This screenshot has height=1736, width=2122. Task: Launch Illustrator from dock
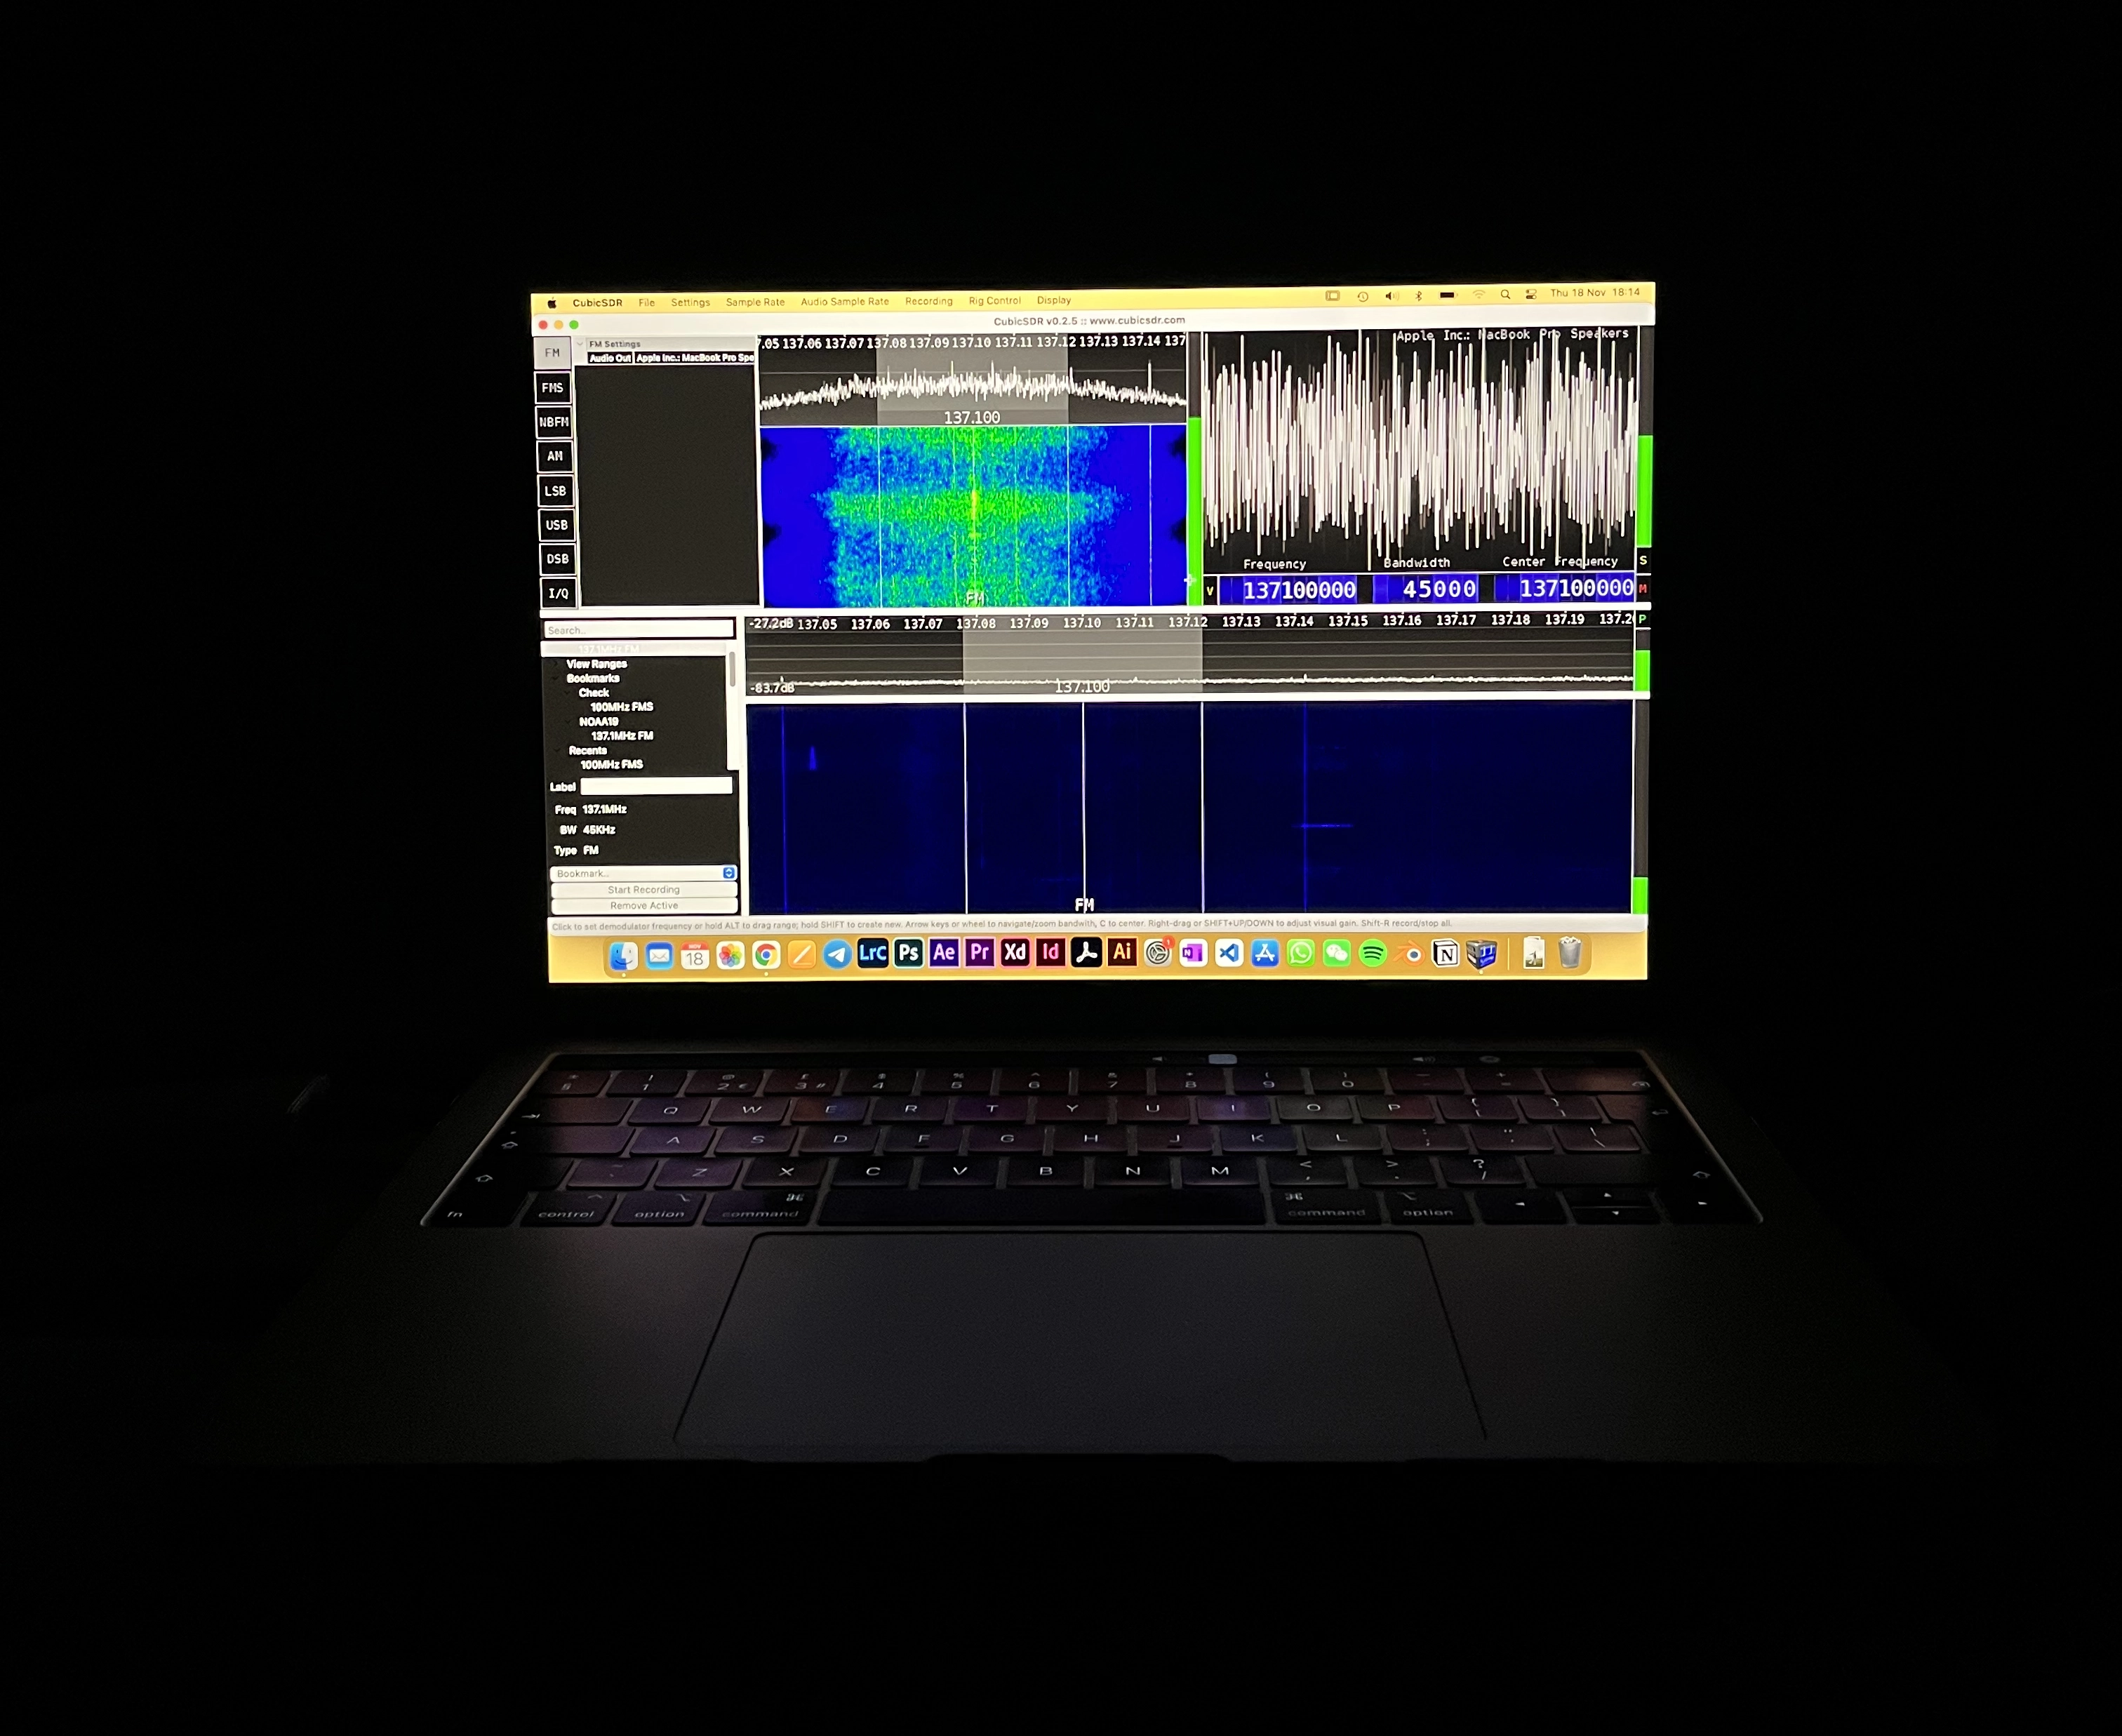click(1122, 952)
